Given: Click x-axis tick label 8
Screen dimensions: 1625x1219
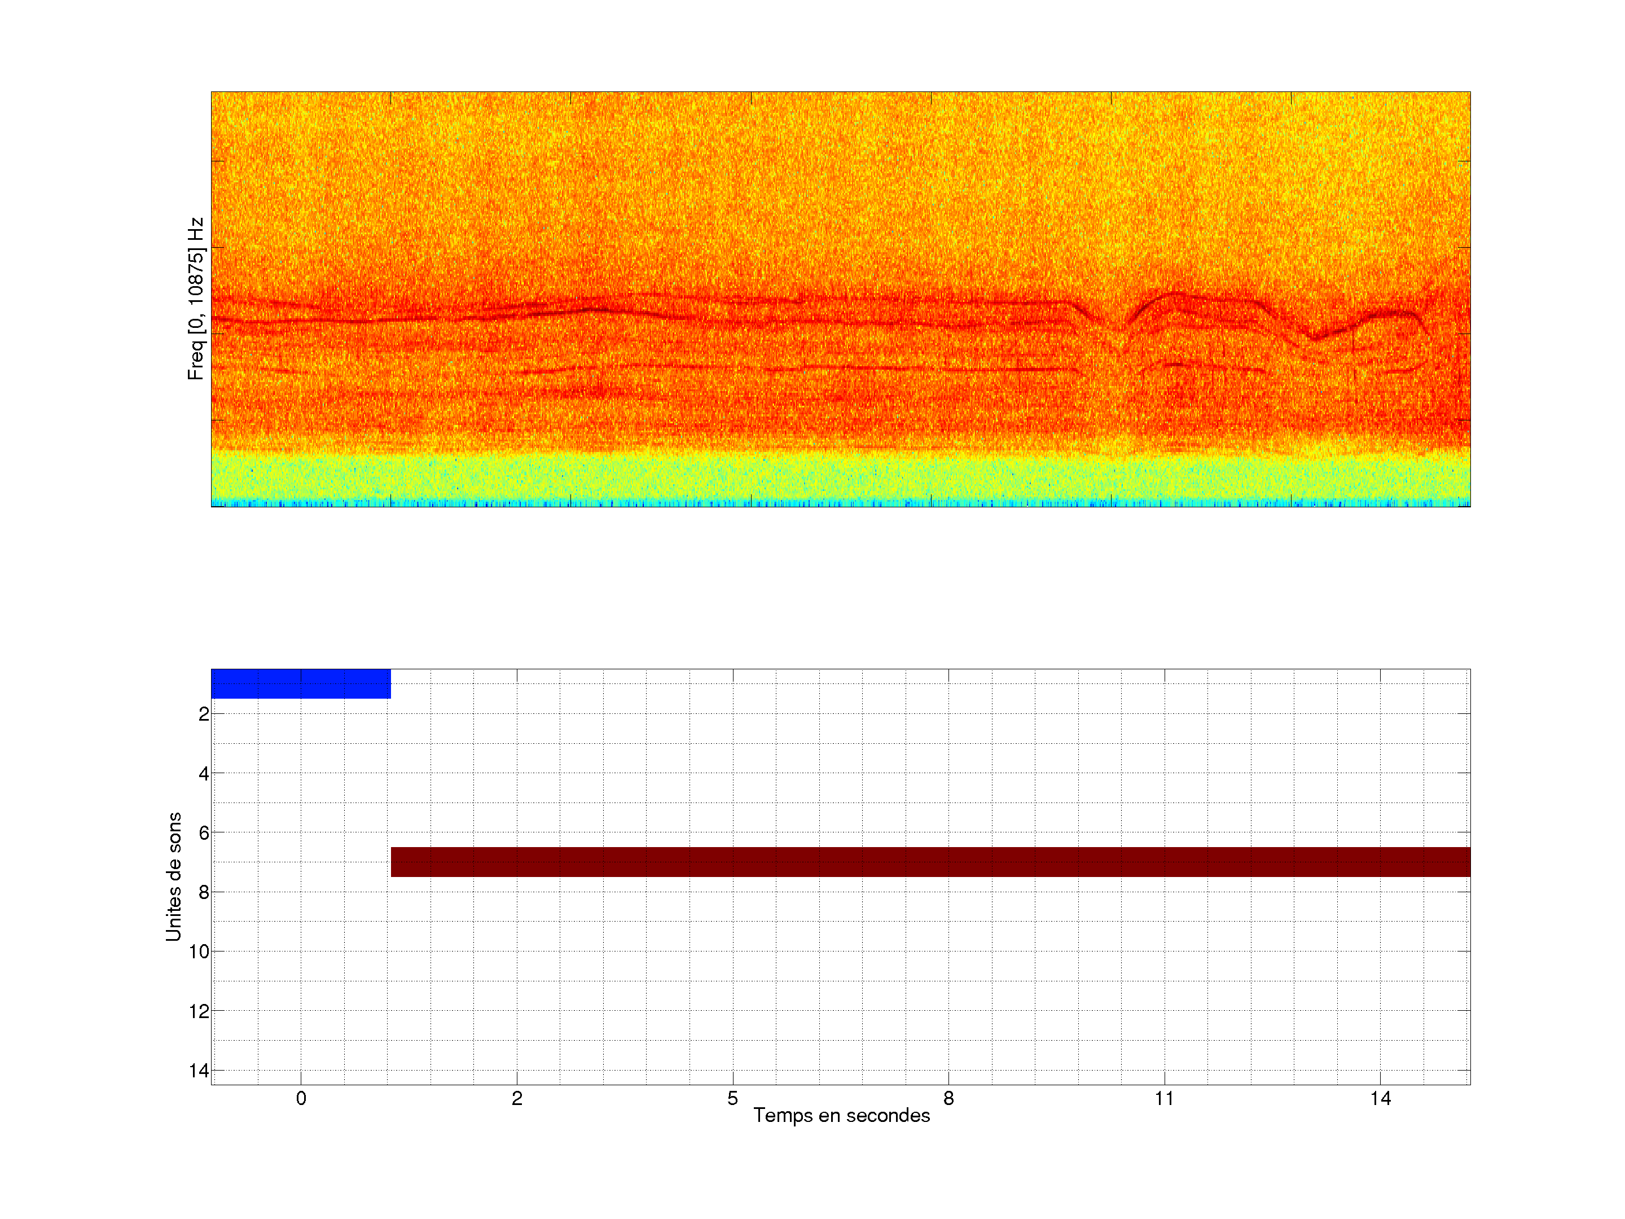Looking at the screenshot, I should tap(948, 1098).
